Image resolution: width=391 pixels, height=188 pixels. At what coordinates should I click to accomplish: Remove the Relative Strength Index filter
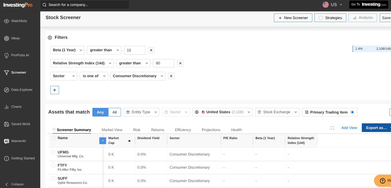[x=180, y=63]
